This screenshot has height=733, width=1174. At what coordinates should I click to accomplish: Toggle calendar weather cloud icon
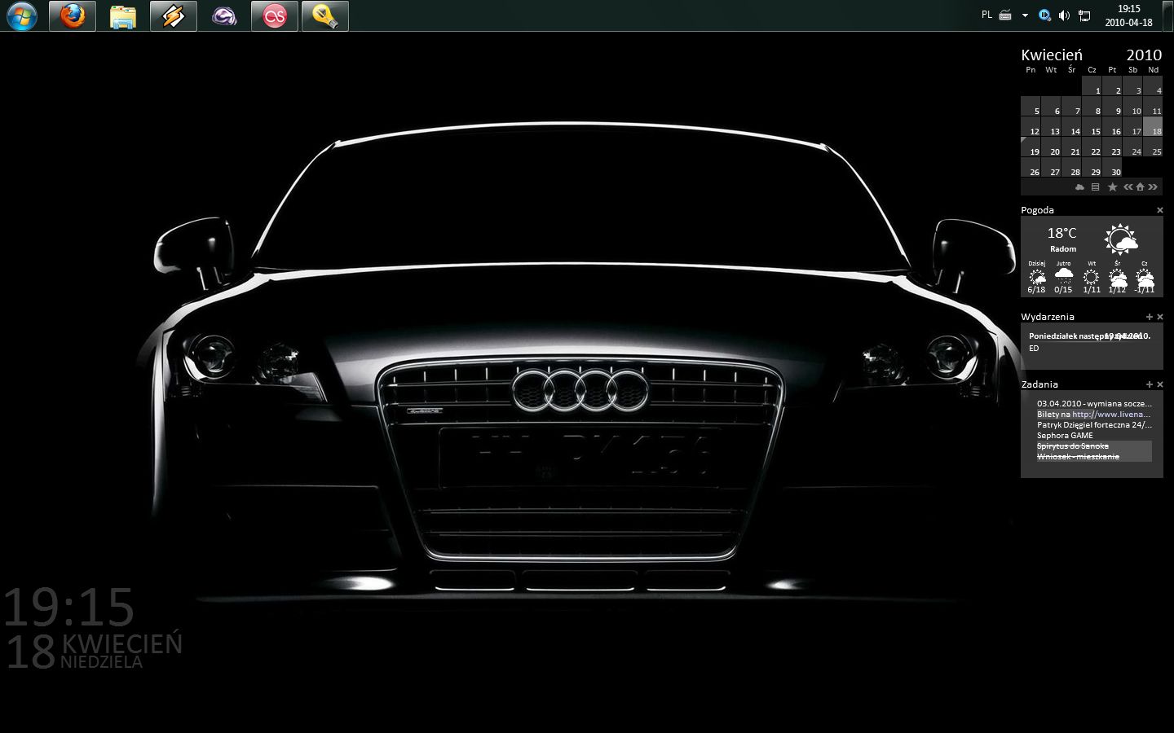(1080, 187)
